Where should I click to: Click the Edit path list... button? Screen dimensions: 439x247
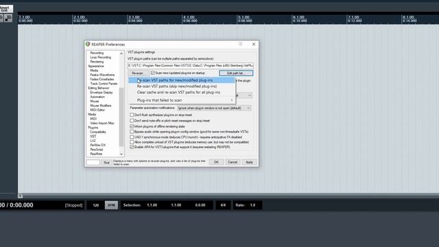click(236, 73)
